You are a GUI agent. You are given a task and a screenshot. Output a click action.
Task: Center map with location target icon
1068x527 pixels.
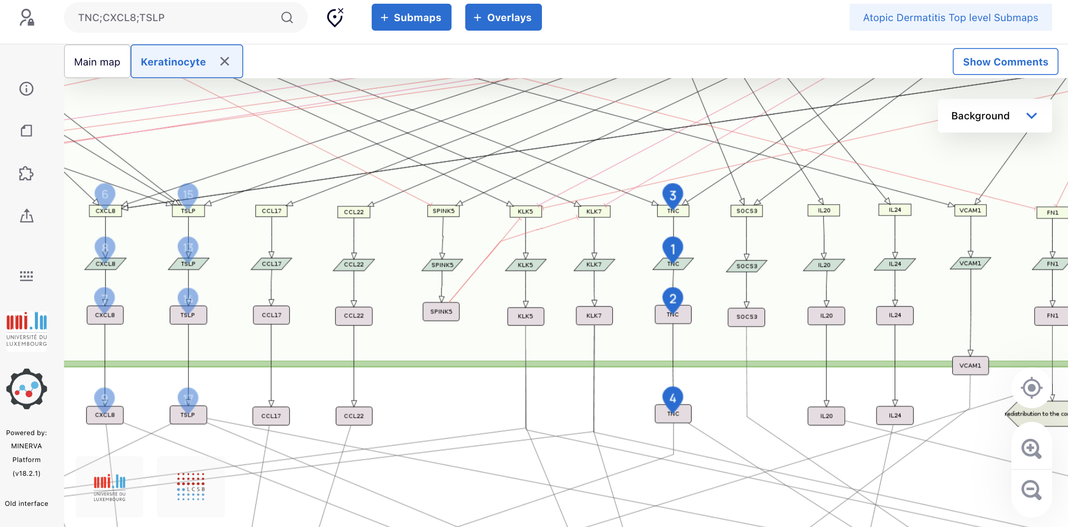(1031, 388)
